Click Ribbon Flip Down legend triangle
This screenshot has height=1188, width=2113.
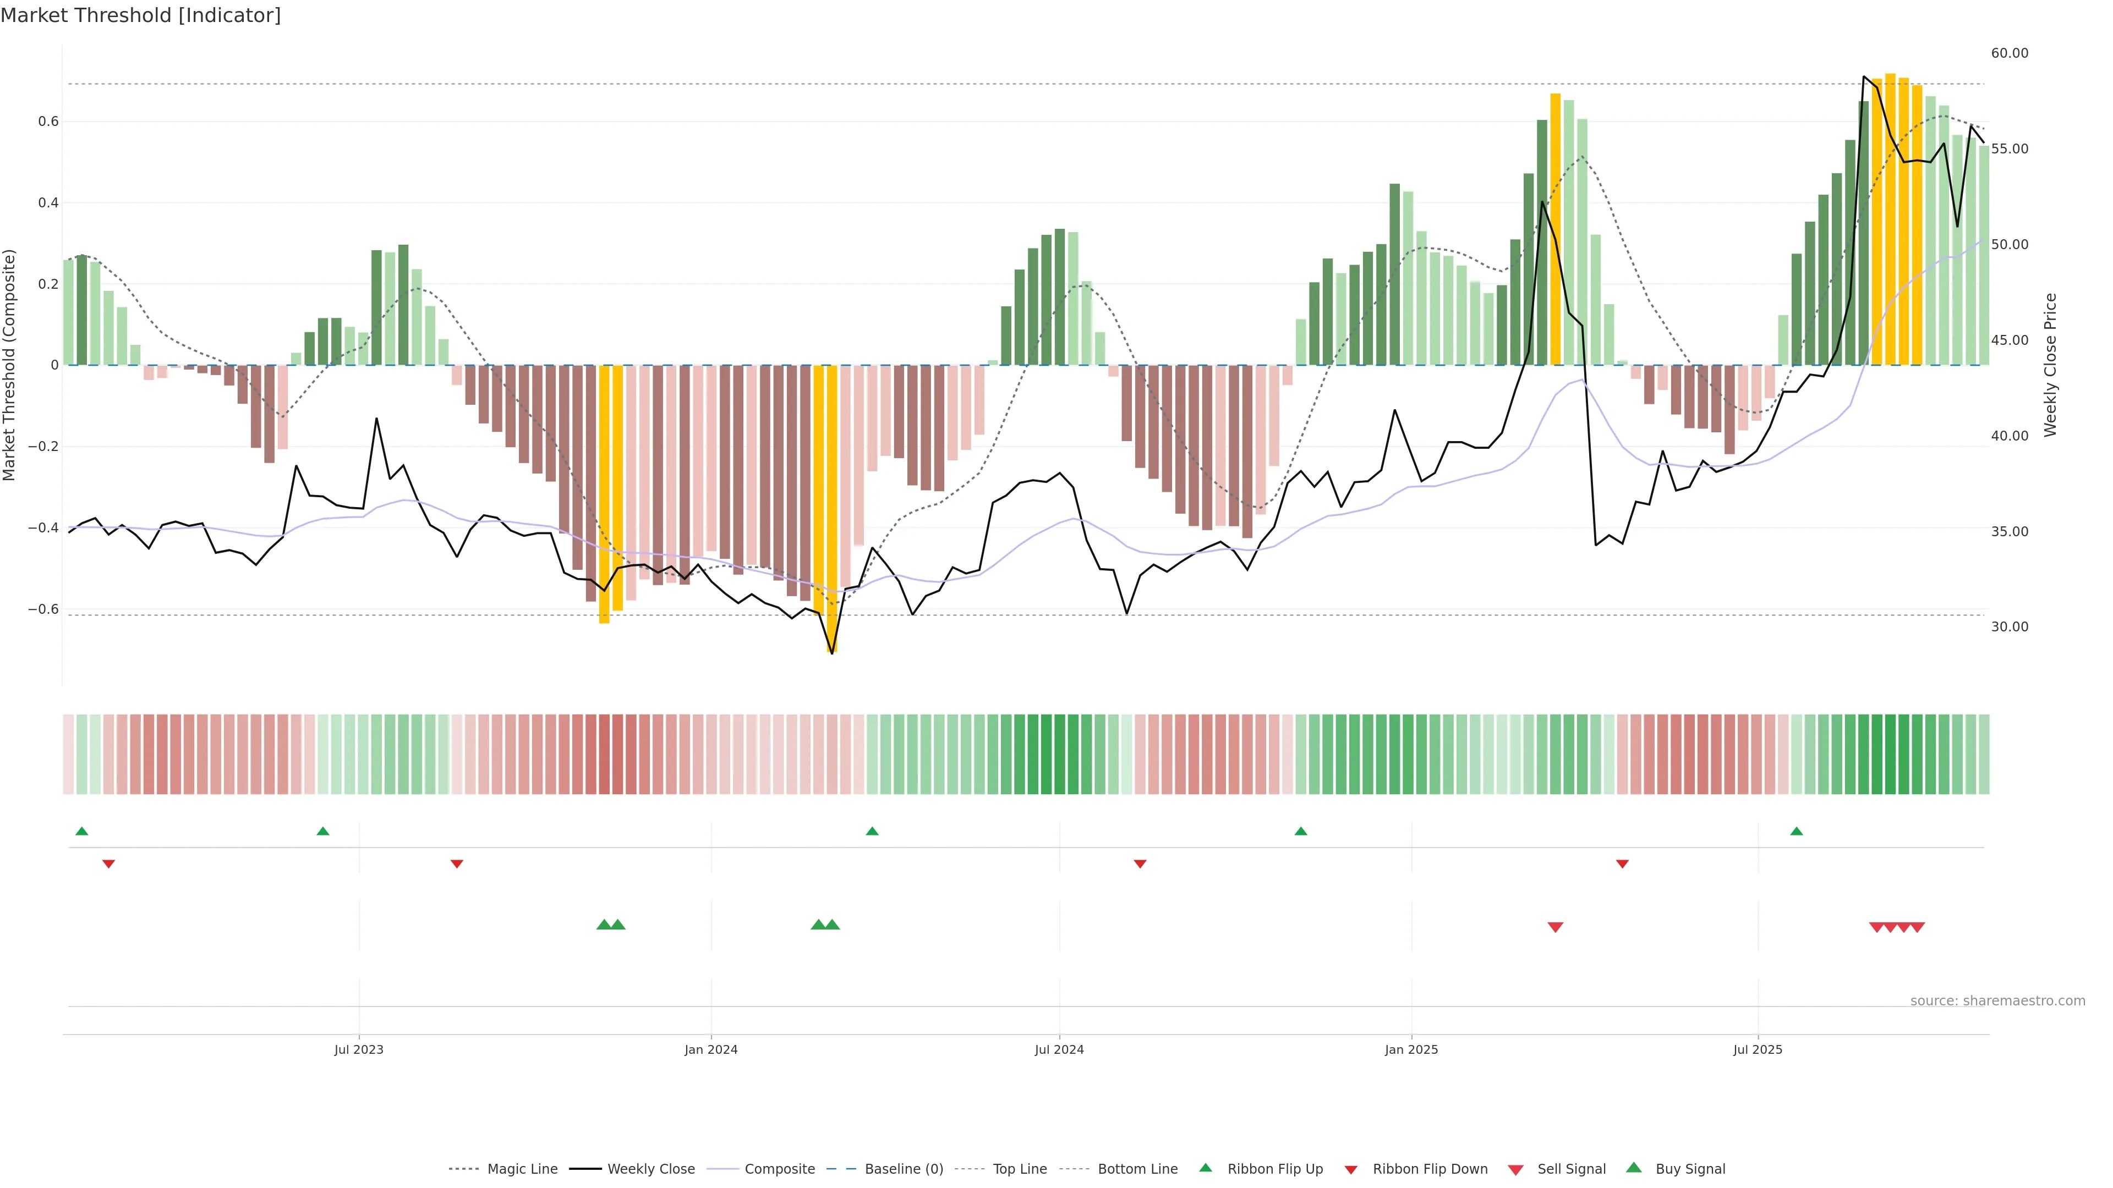point(1351,1170)
